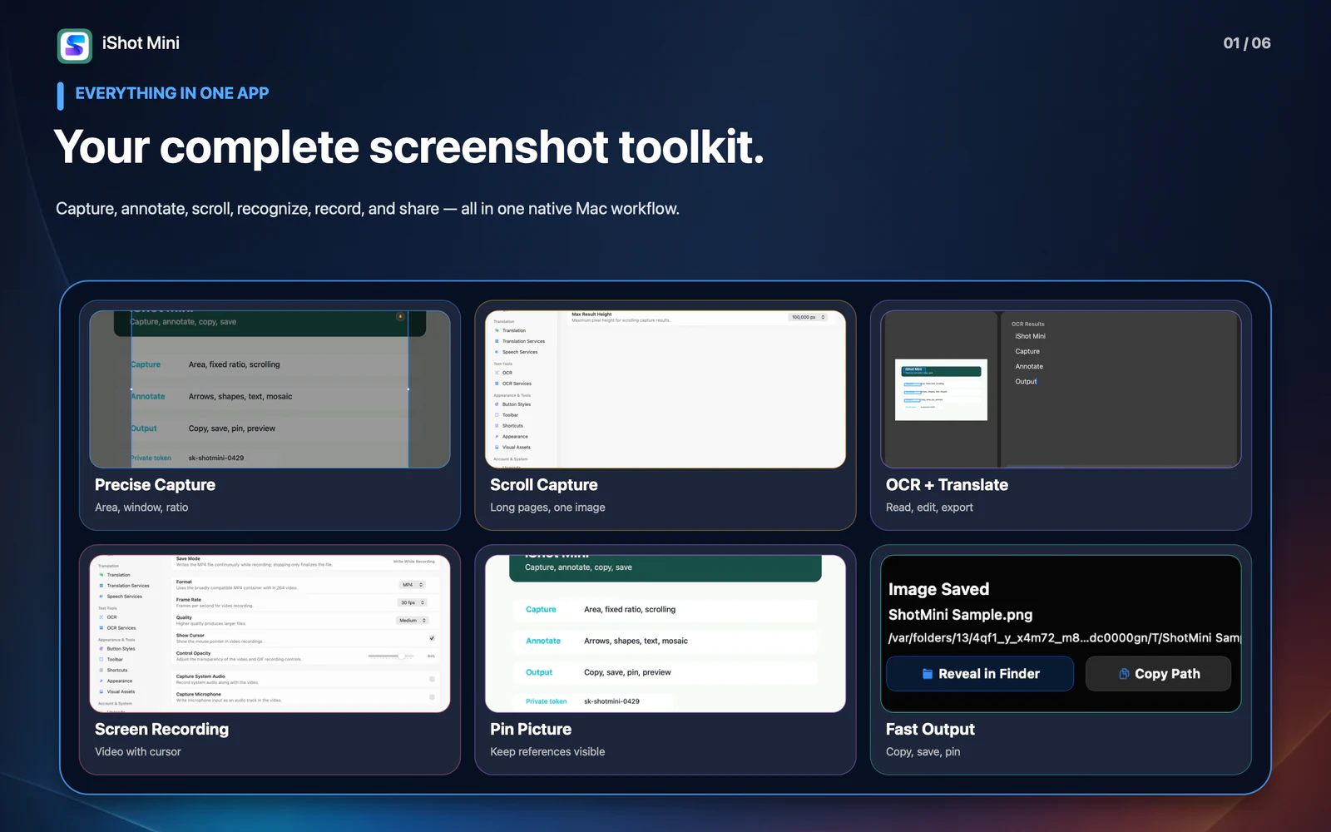Click Visual Assets icon in Scroll Capture sidebar
The image size is (1331, 832).
[497, 448]
